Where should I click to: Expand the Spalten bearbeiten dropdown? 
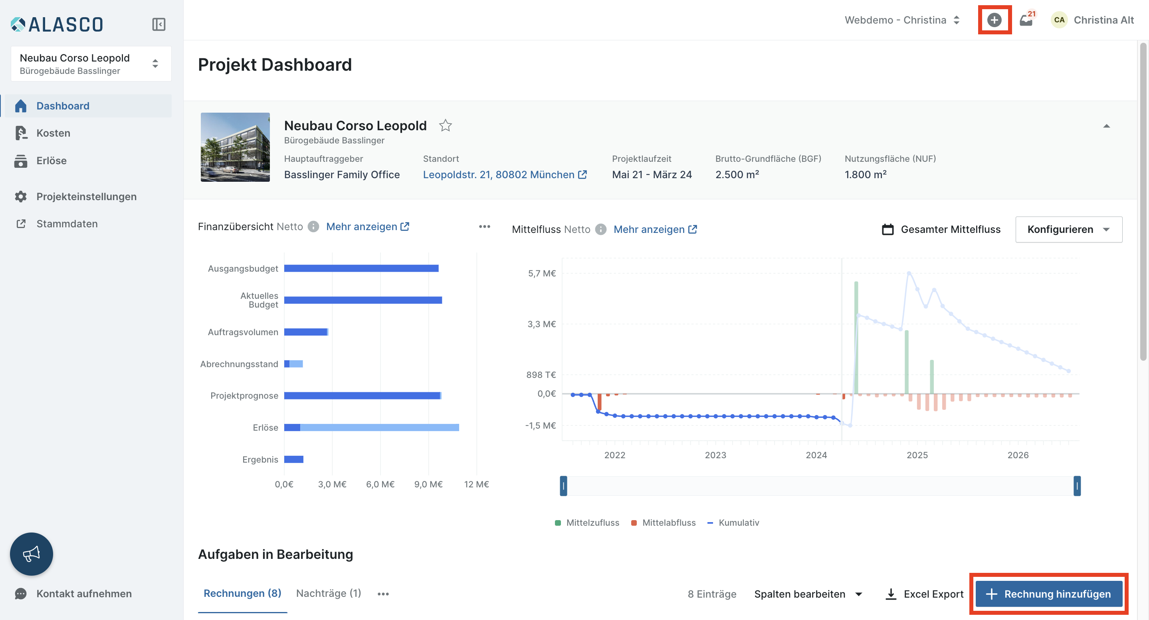(x=808, y=594)
